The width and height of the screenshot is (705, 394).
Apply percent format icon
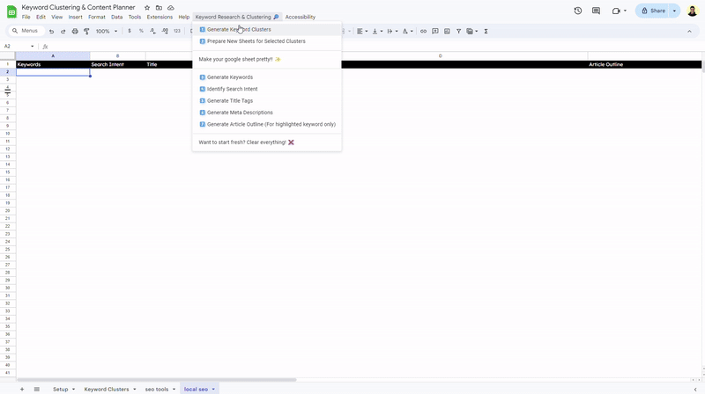[141, 31]
